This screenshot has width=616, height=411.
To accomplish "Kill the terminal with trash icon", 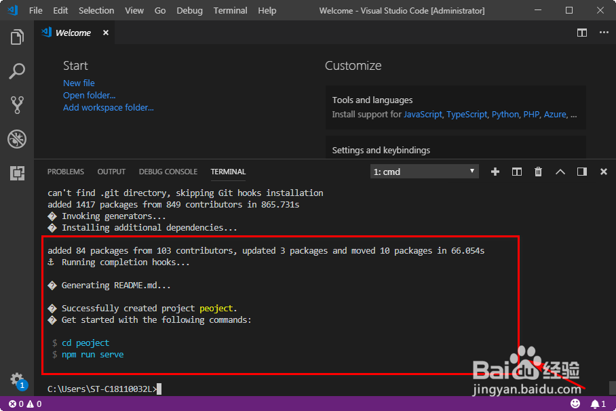I will click(x=538, y=172).
